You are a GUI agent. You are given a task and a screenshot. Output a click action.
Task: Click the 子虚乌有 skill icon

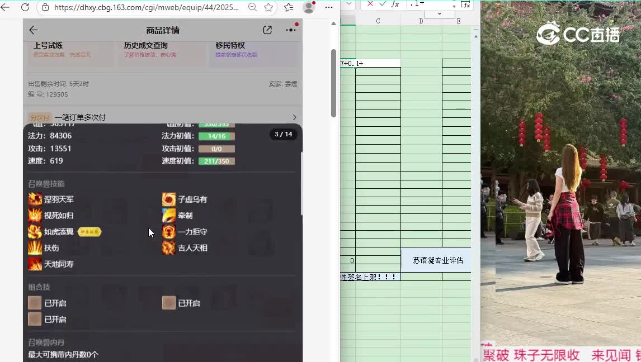[169, 199]
